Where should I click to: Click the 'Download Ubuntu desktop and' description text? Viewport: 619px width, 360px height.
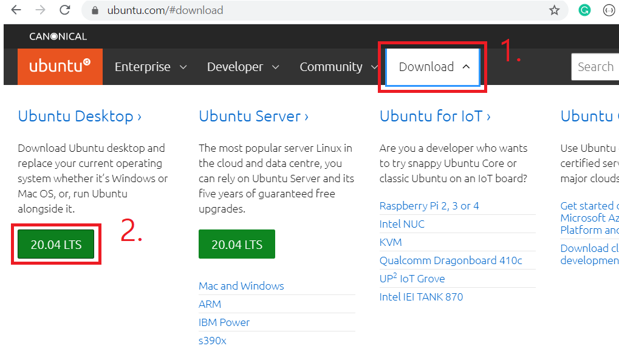[x=91, y=148]
